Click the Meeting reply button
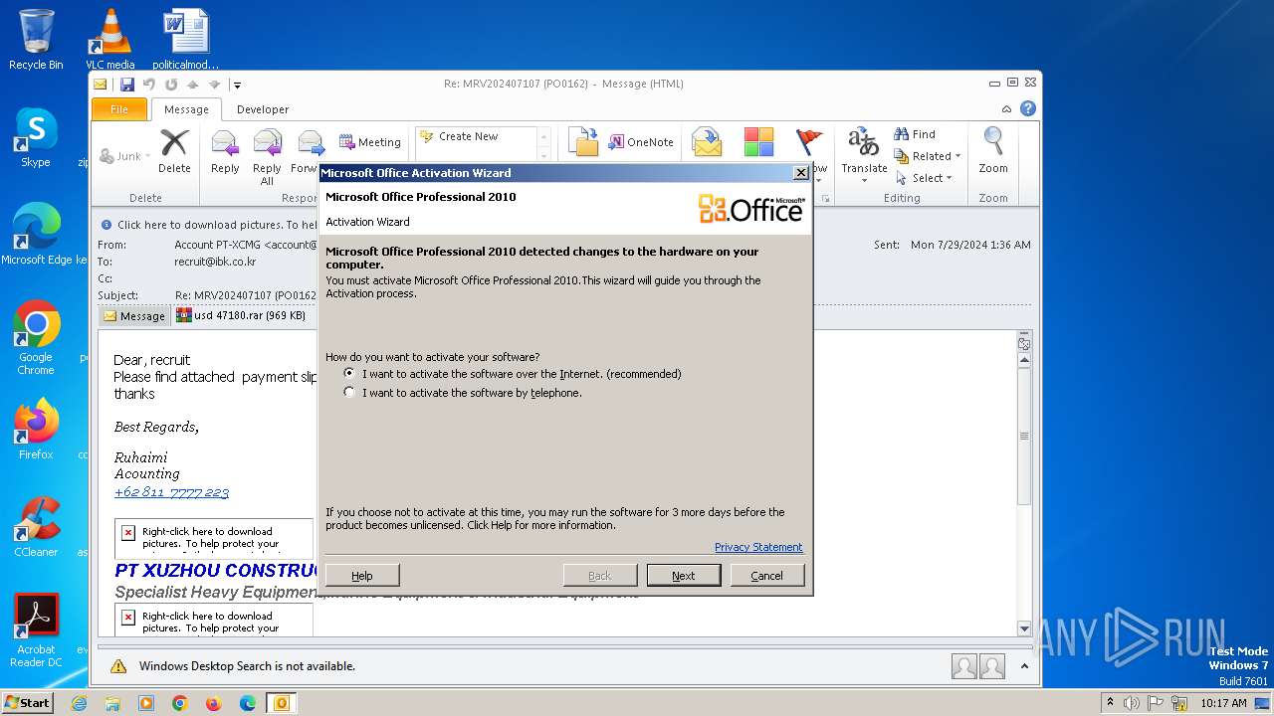This screenshot has height=716, width=1274. 370,142
